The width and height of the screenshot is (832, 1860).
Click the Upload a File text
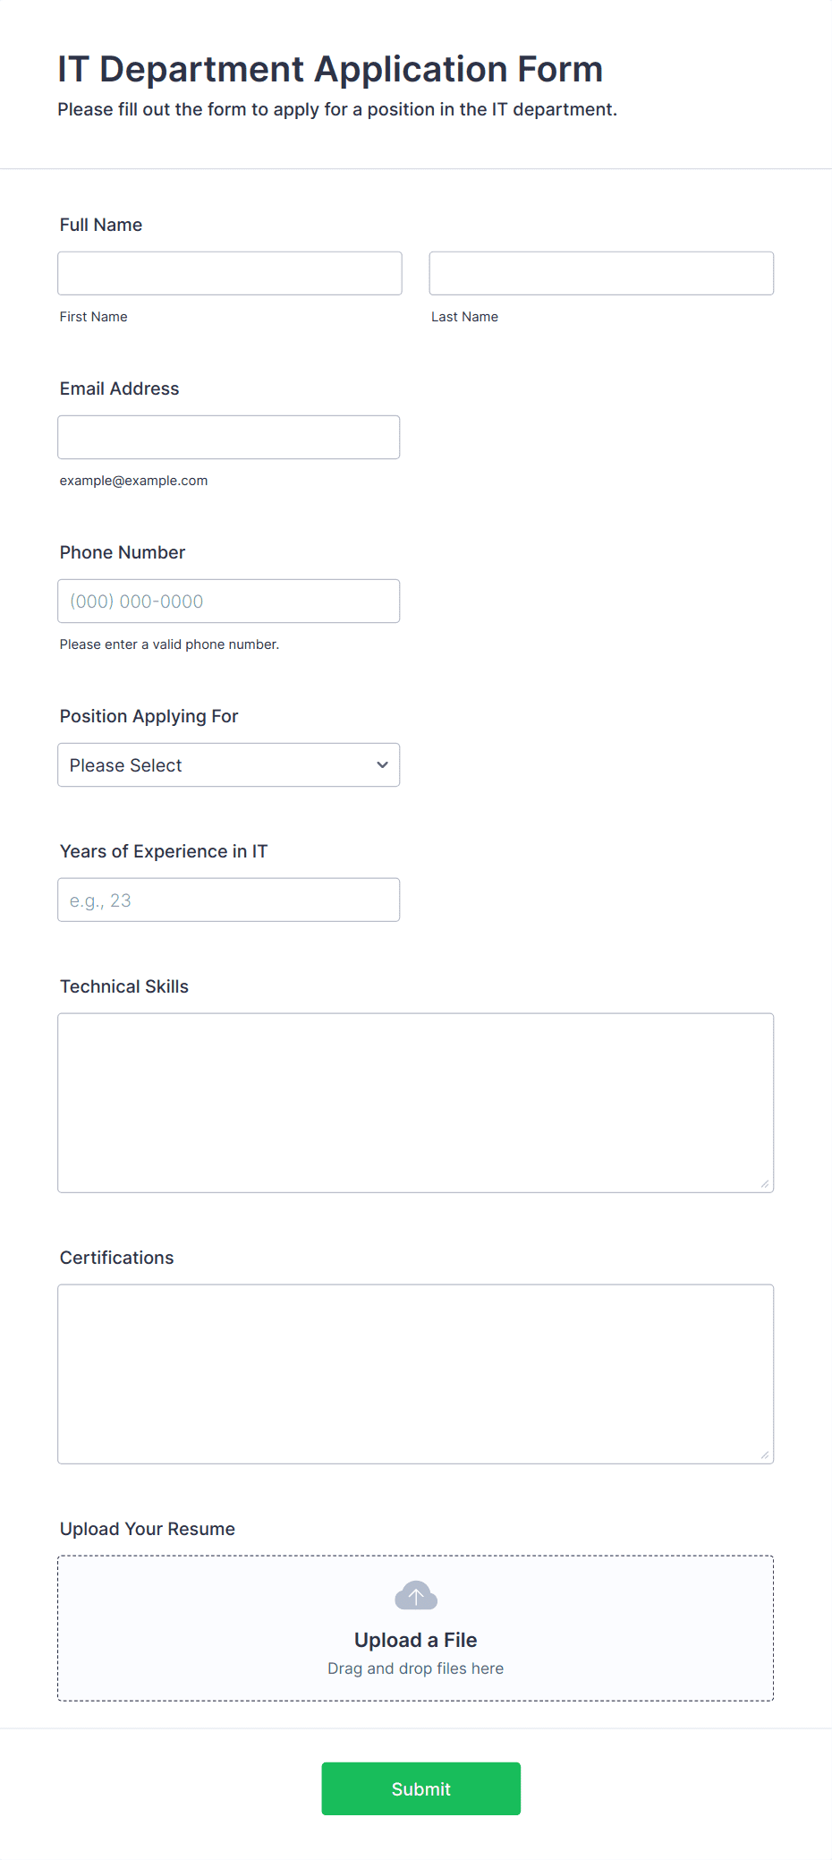[x=416, y=1640]
